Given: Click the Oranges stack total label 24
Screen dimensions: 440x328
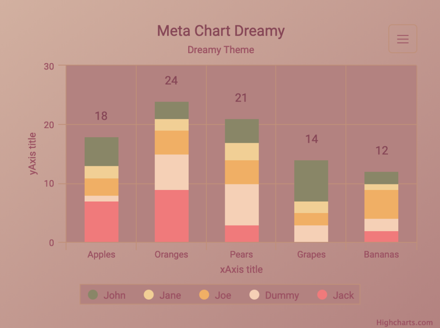Looking at the screenshot, I should (171, 81).
